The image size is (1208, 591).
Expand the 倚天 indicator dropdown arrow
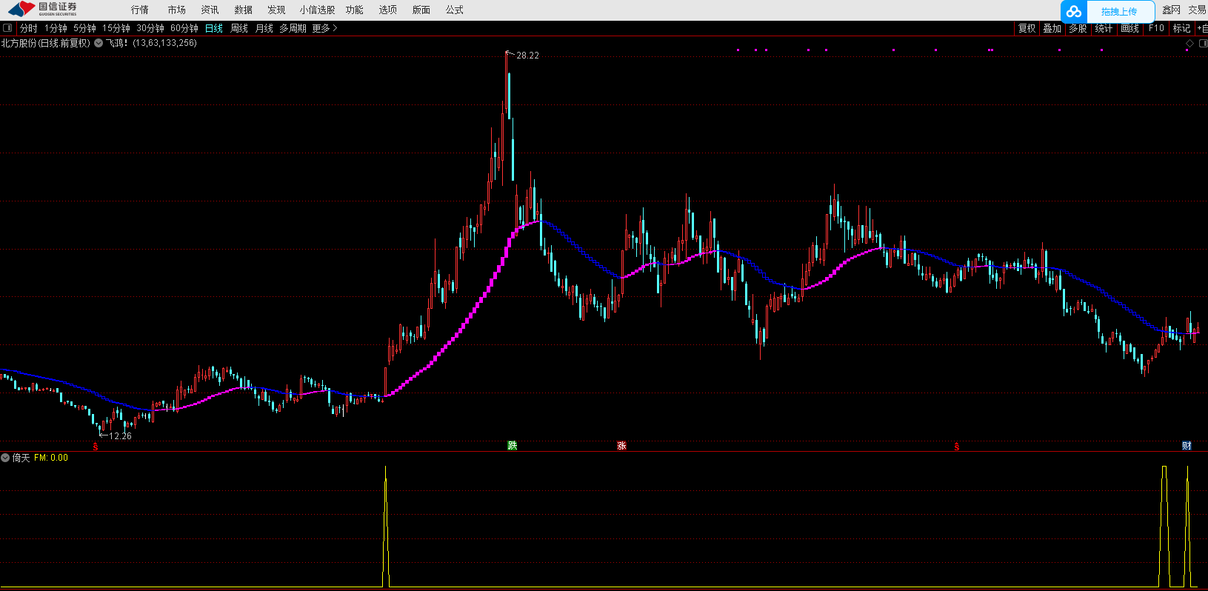point(5,458)
